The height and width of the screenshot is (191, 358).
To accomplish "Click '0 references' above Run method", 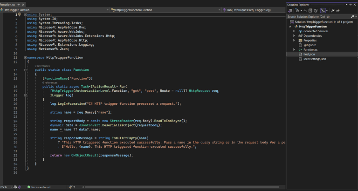I will coord(50,82).
